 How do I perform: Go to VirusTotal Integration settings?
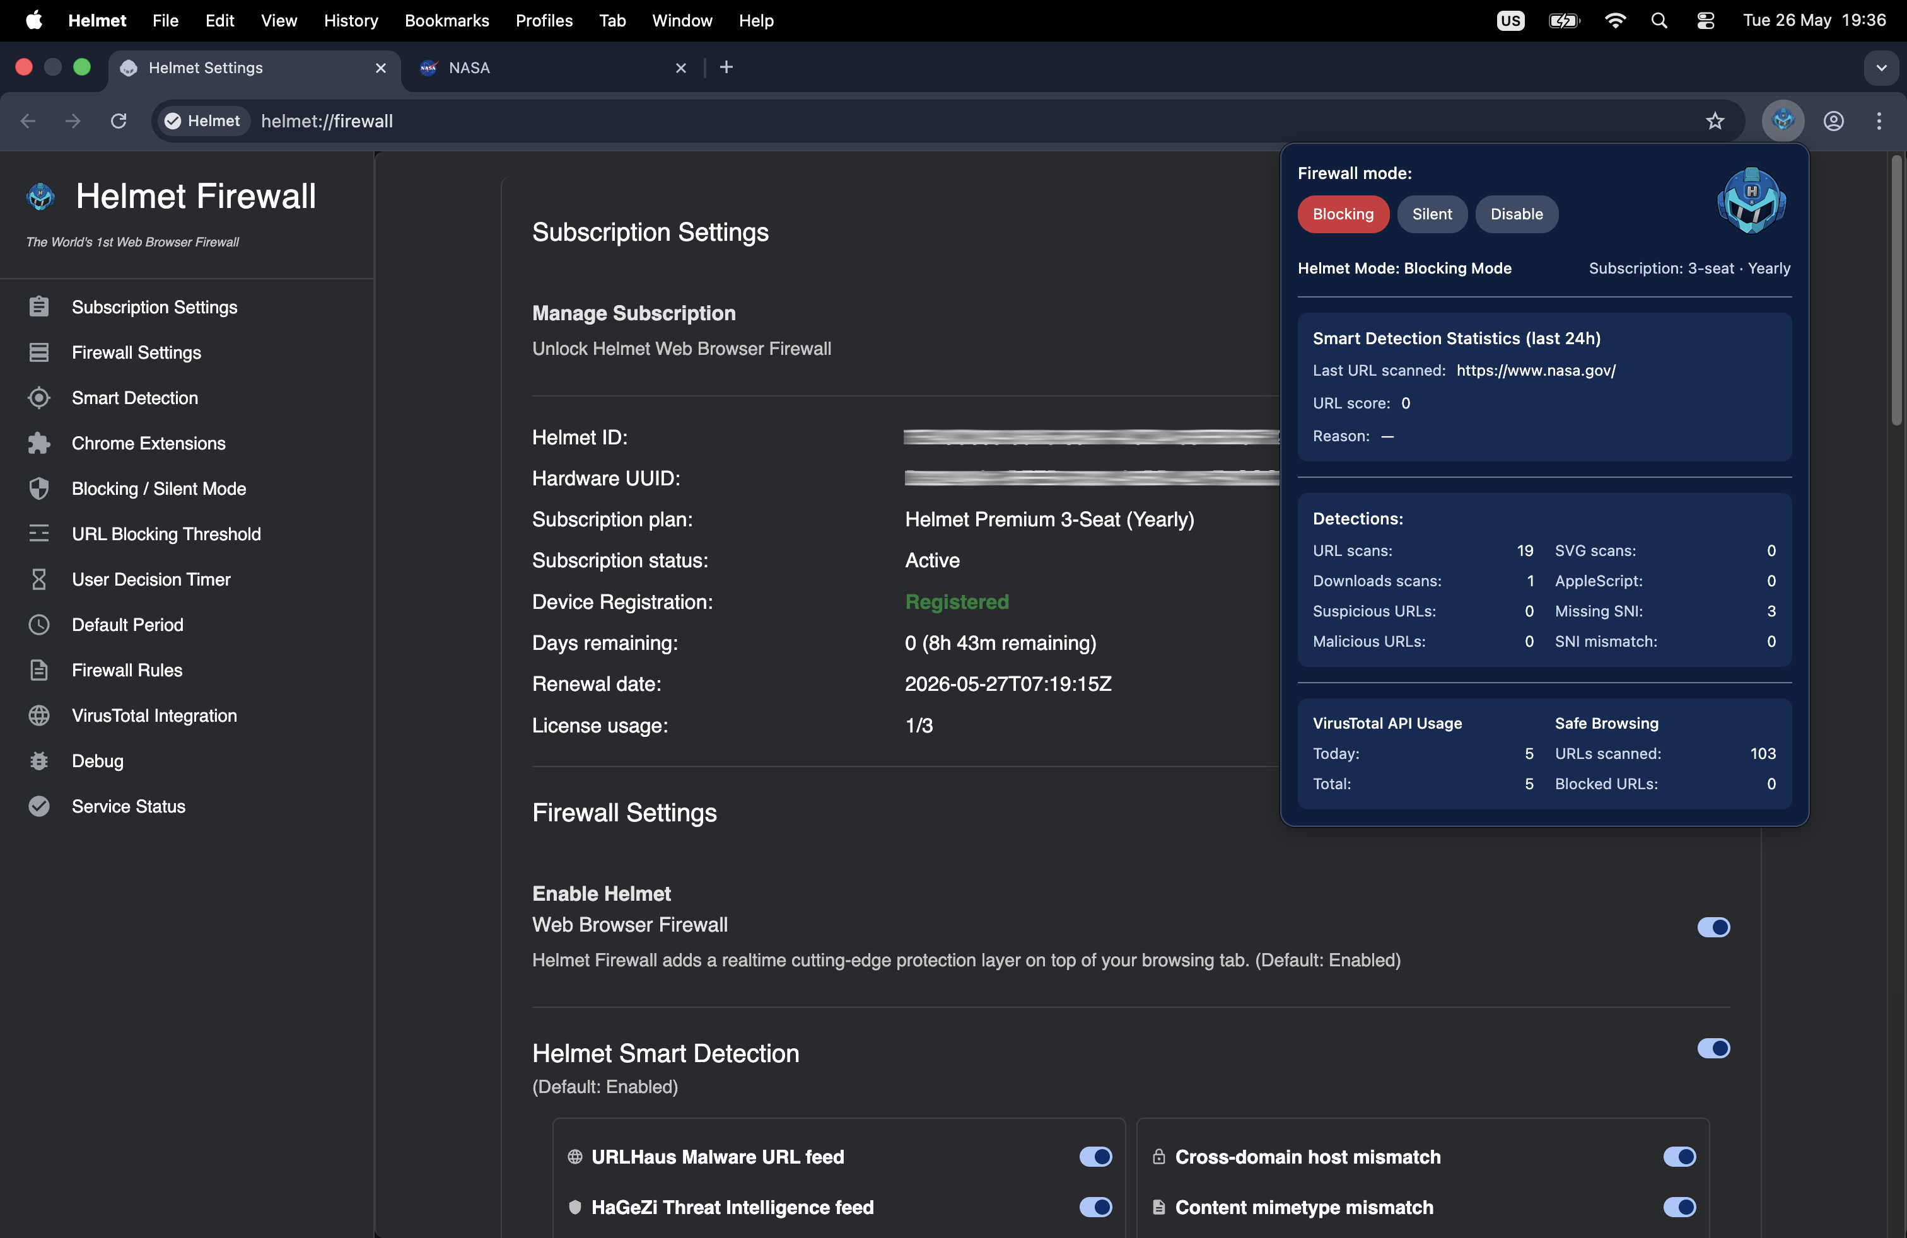pyautogui.click(x=155, y=716)
